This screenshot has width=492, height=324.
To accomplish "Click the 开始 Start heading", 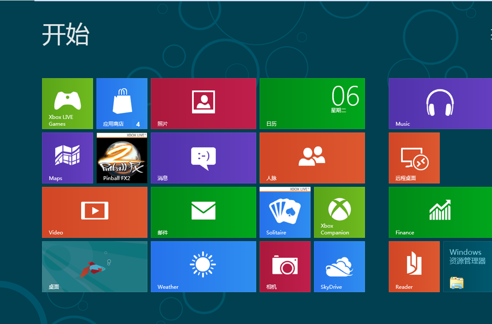I will point(66,35).
